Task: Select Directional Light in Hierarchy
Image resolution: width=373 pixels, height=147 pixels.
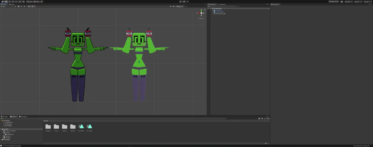Action: [220, 14]
